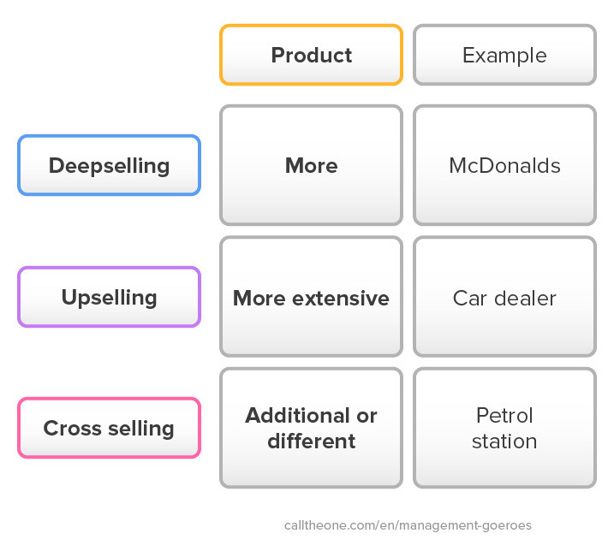This screenshot has width=614, height=551.
Task: Click the word selling in pink box
Action: pos(141,429)
